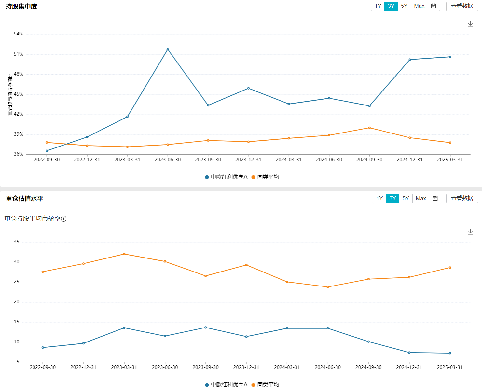Click 同类平均 data point at 2023-03-31 in 市盈率 chart
The height and width of the screenshot is (391, 482).
click(x=124, y=254)
